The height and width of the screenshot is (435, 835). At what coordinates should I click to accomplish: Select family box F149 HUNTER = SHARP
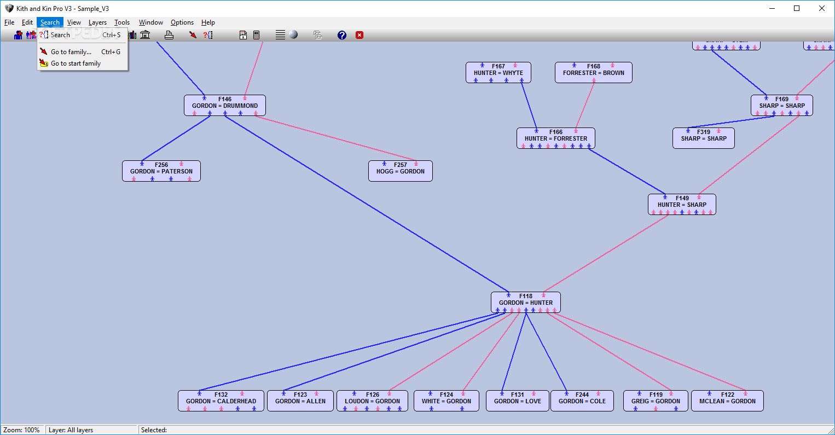[x=682, y=204]
